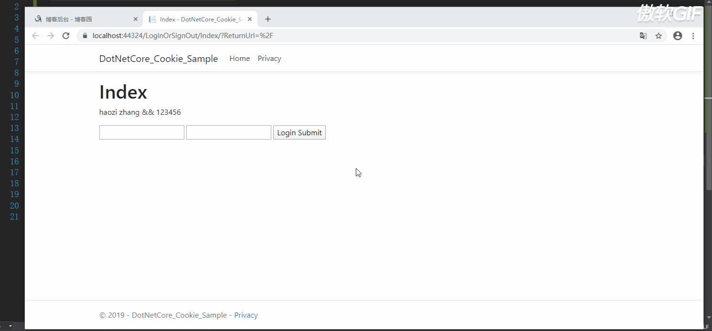Click line number 10 in the editor behind
This screenshot has width=712, height=331.
tap(14, 95)
